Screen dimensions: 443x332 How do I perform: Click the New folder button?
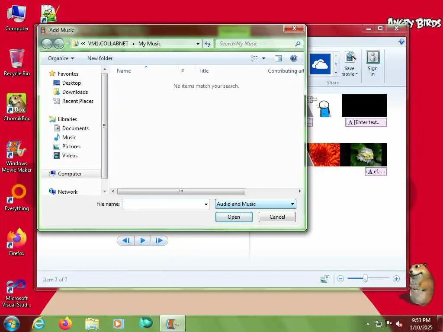[x=100, y=58]
